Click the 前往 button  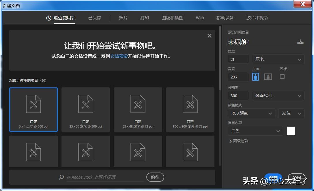pos(155,177)
